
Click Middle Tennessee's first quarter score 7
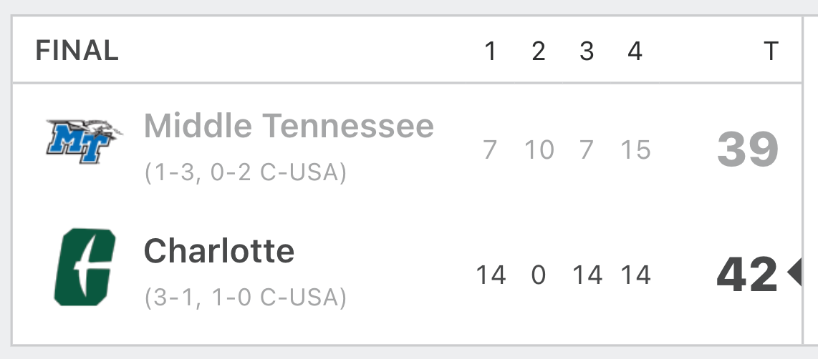pos(490,150)
